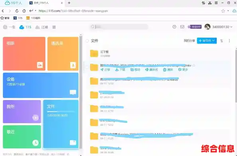Go to the 江湖 section
The image size is (237, 156).
coord(41,27)
